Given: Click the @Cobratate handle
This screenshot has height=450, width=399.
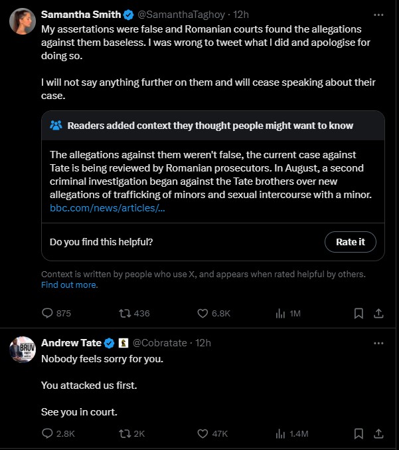Looking at the screenshot, I should [160, 343].
